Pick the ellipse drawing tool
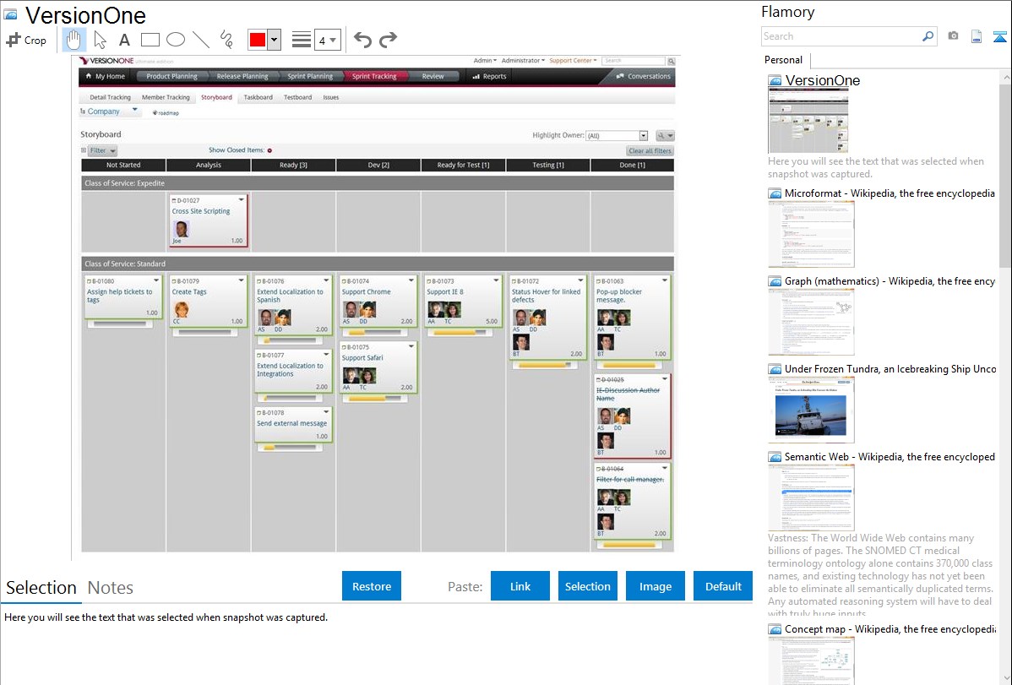This screenshot has width=1012, height=685. point(176,40)
